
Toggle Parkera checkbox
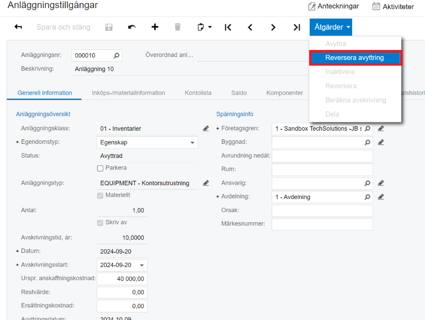pyautogui.click(x=100, y=168)
